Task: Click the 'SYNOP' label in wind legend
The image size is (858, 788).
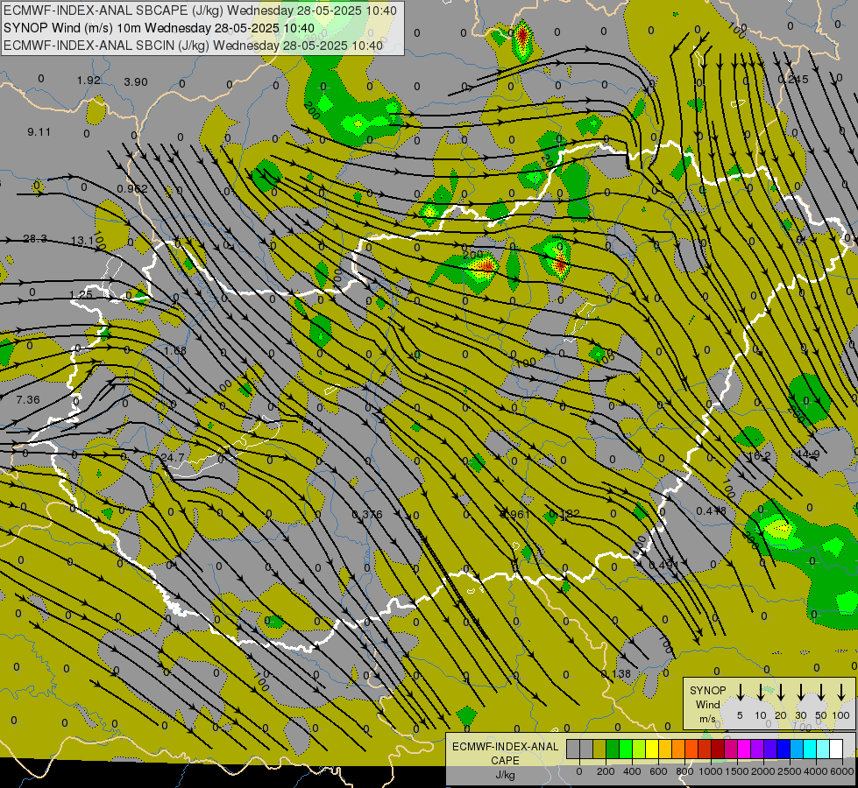Action: point(707,691)
